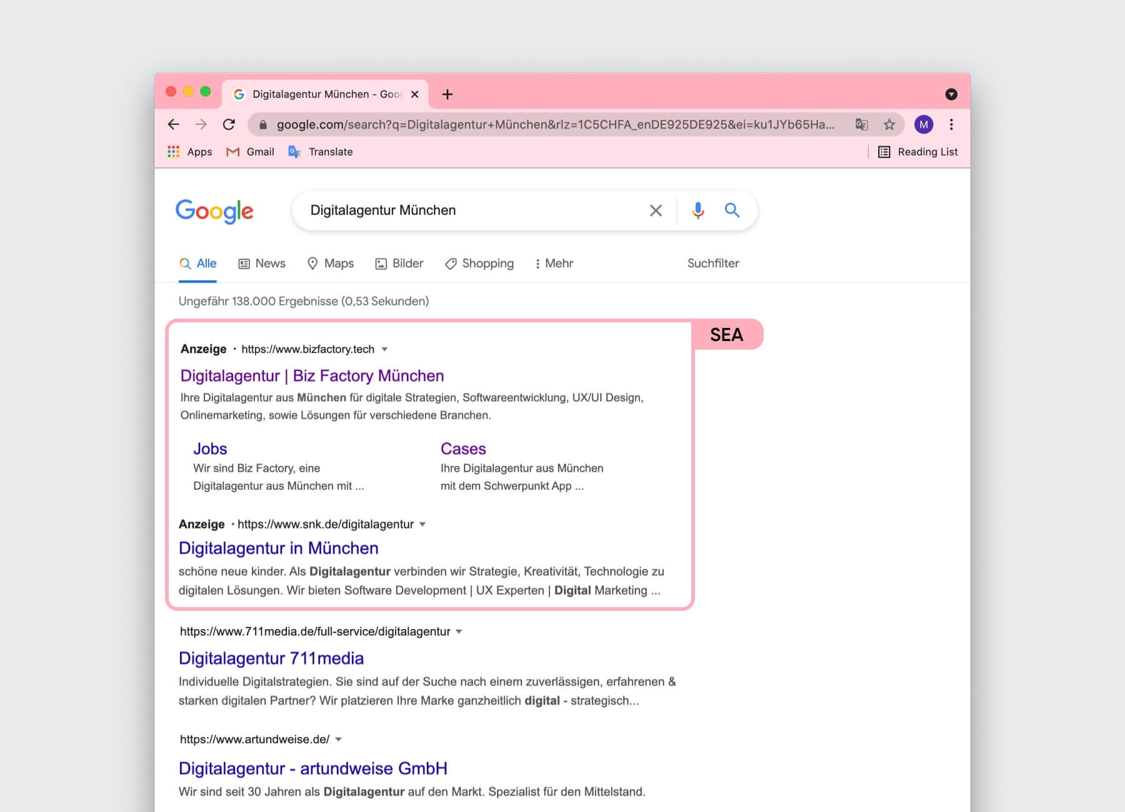
Task: Click the site lock icon
Action: coord(263,125)
